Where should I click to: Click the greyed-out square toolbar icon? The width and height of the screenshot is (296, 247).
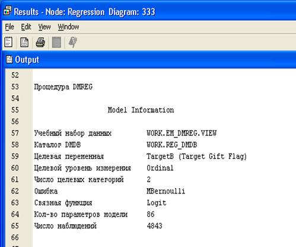coord(56,42)
